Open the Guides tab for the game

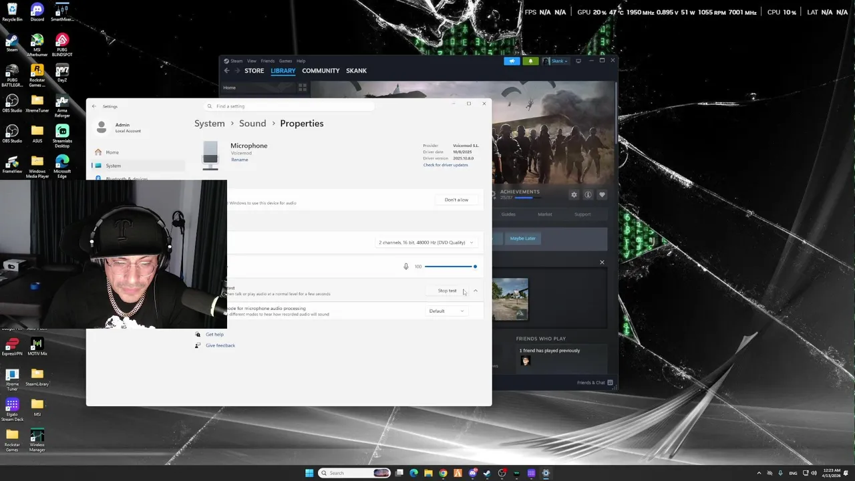(x=508, y=214)
